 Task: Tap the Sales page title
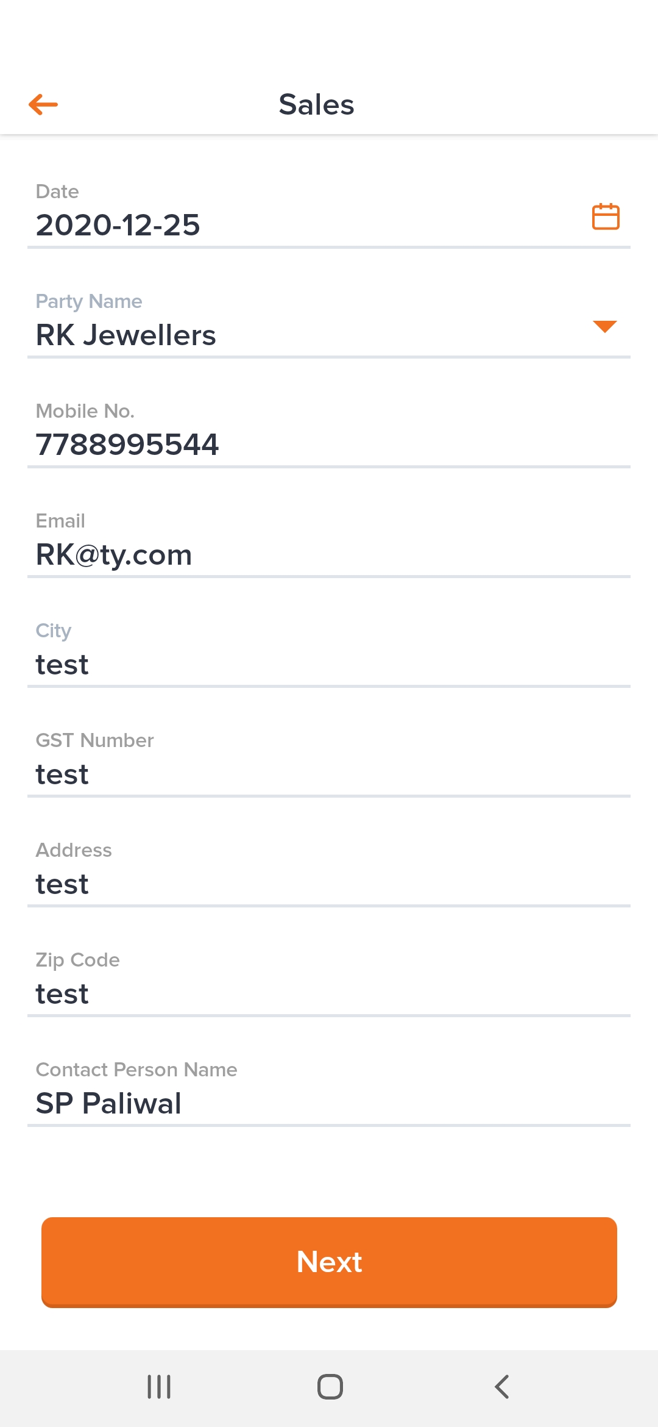coord(316,104)
